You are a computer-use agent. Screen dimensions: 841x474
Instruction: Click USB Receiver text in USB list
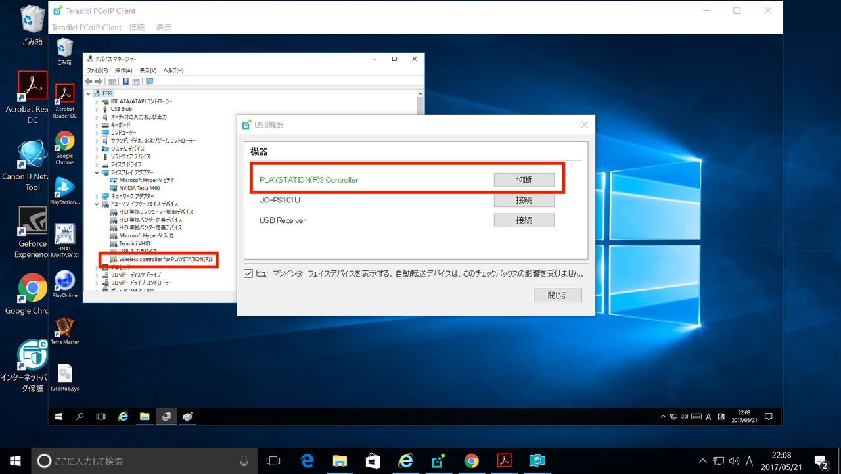[x=283, y=220]
